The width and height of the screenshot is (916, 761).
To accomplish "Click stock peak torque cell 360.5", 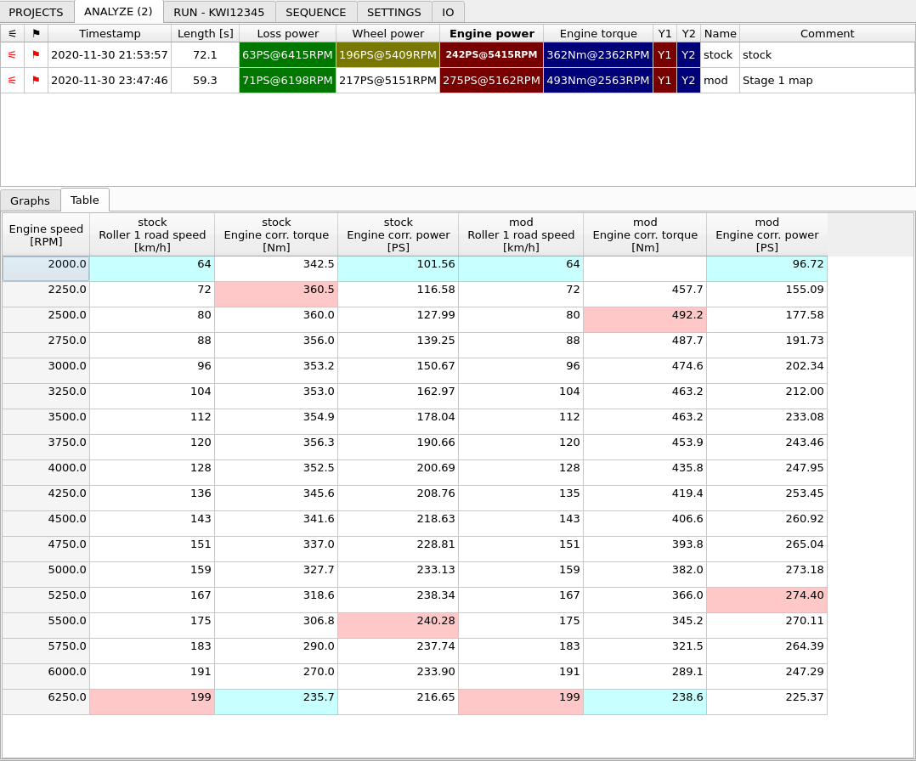I will 276,295.
